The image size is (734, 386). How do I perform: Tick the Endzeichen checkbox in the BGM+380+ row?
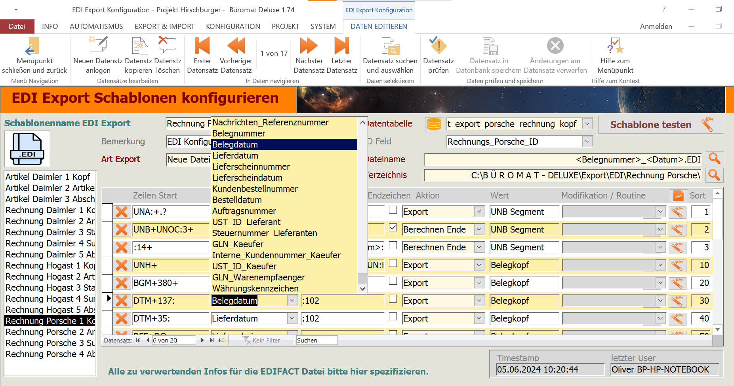(x=393, y=281)
